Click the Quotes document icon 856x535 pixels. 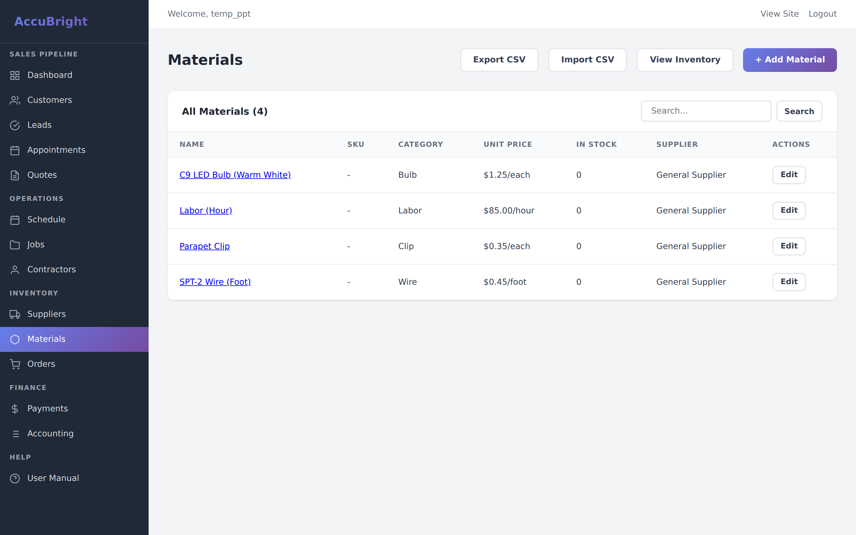(15, 175)
